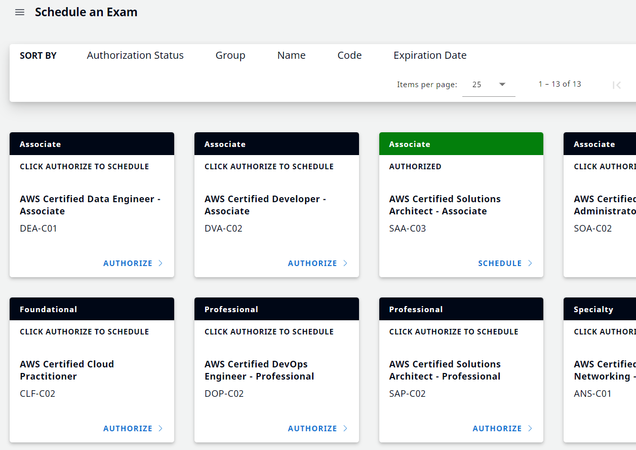
Task: Click the '1 – 13 of 13' page range
Action: [560, 84]
